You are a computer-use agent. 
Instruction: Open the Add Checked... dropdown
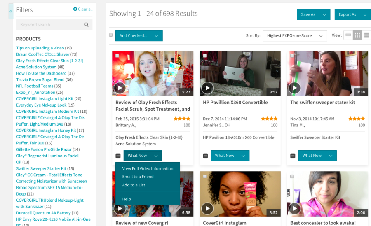tap(139, 36)
